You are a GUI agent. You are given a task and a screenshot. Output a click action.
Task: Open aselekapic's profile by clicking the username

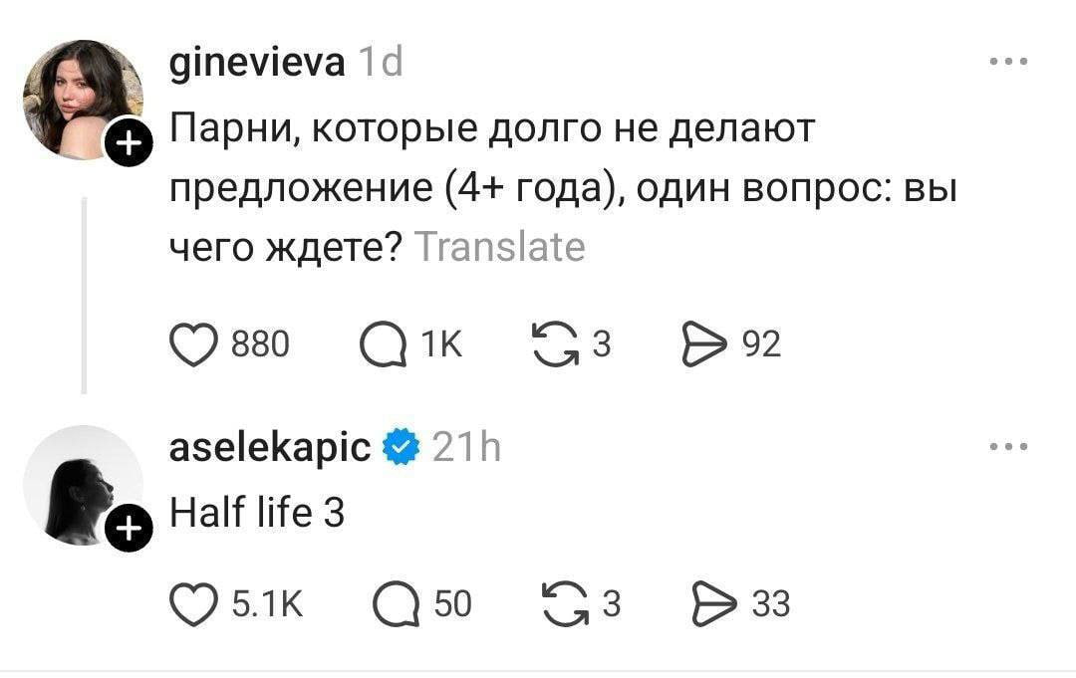pos(269,446)
